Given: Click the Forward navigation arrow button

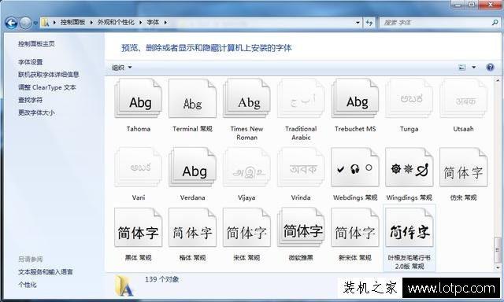Looking at the screenshot, I should (x=25, y=23).
